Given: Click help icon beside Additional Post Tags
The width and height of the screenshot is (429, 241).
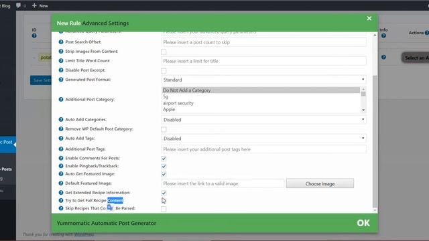Looking at the screenshot, I should point(61,149).
